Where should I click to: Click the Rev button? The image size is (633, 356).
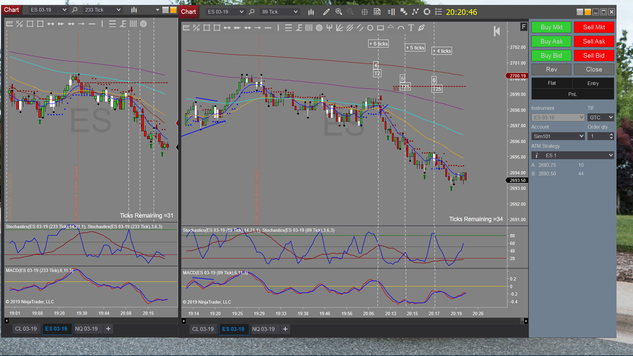[551, 70]
